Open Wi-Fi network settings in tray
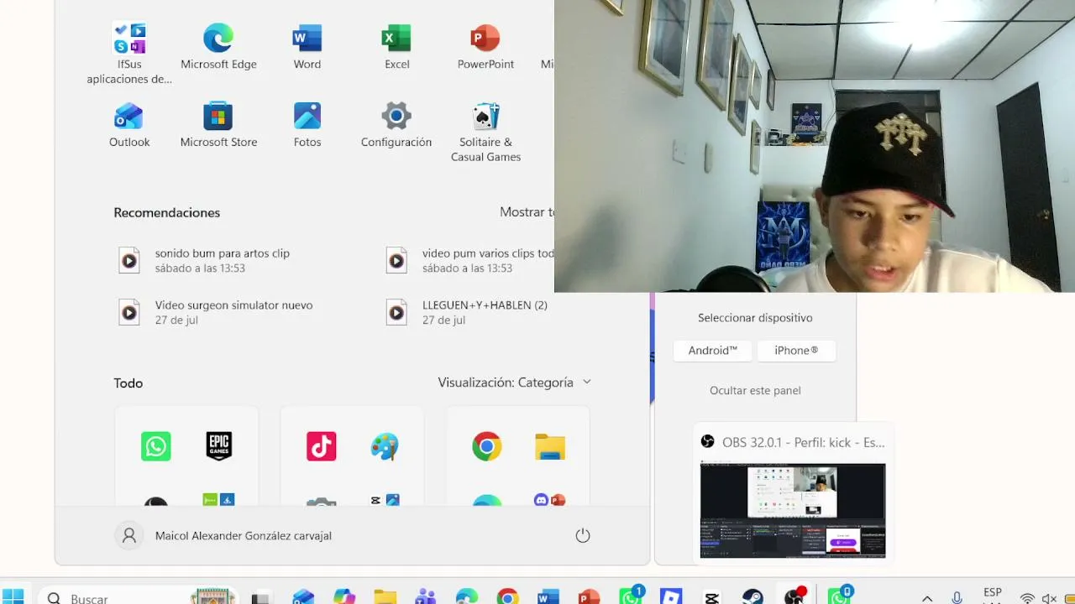Viewport: 1075px width, 604px height. click(1027, 598)
